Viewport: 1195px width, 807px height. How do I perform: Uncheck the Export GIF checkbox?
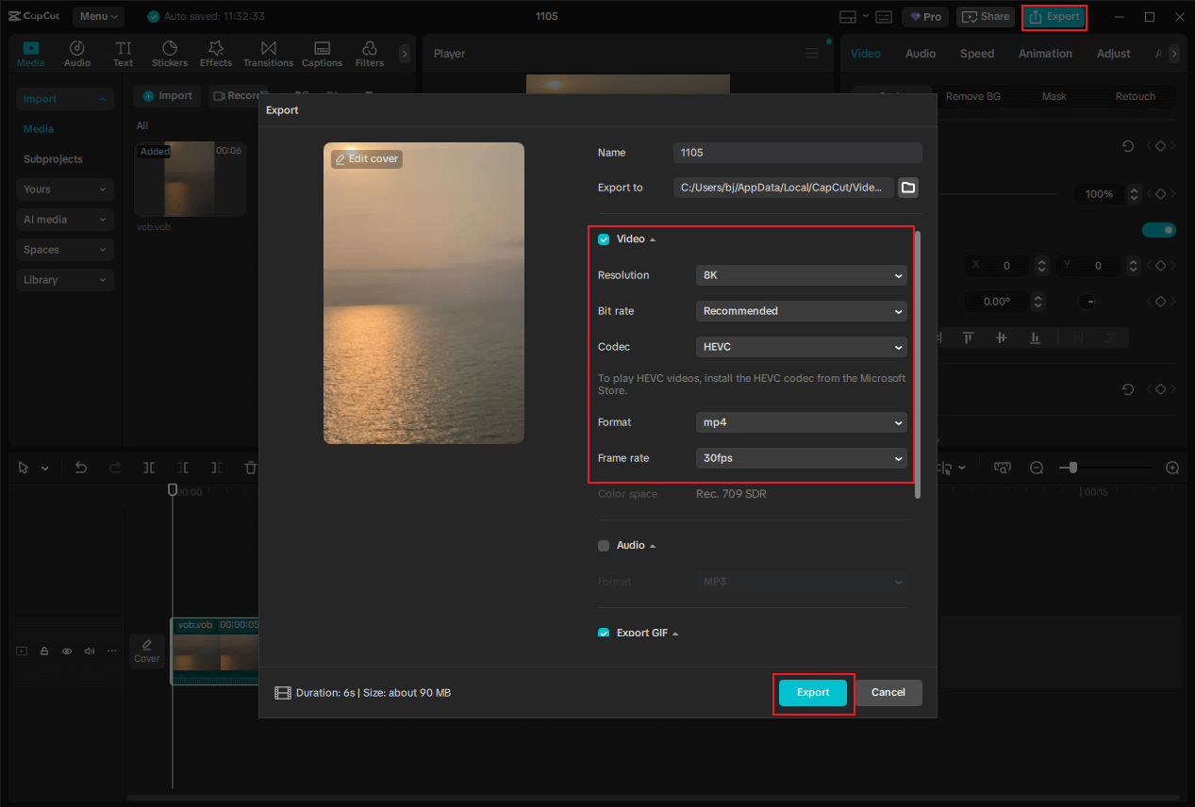(x=604, y=633)
